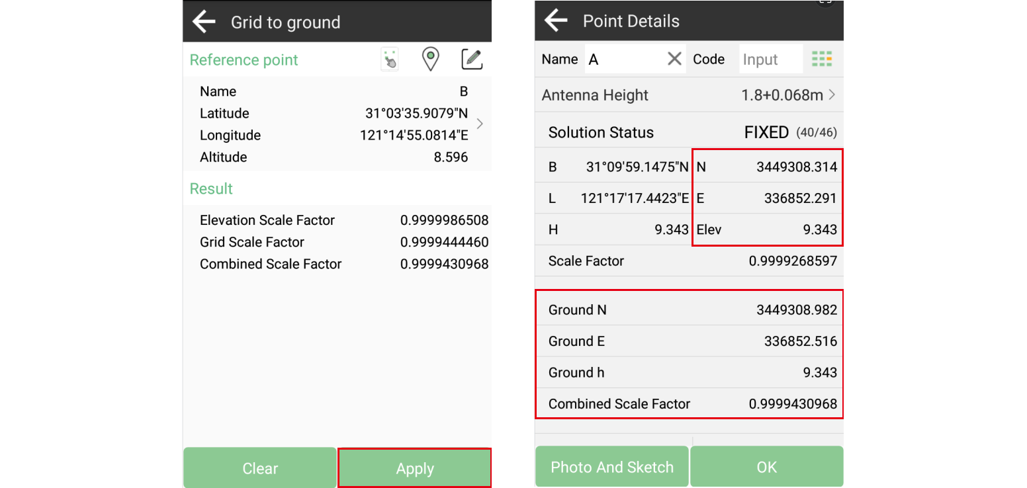Tap the Code input field

[770, 60]
